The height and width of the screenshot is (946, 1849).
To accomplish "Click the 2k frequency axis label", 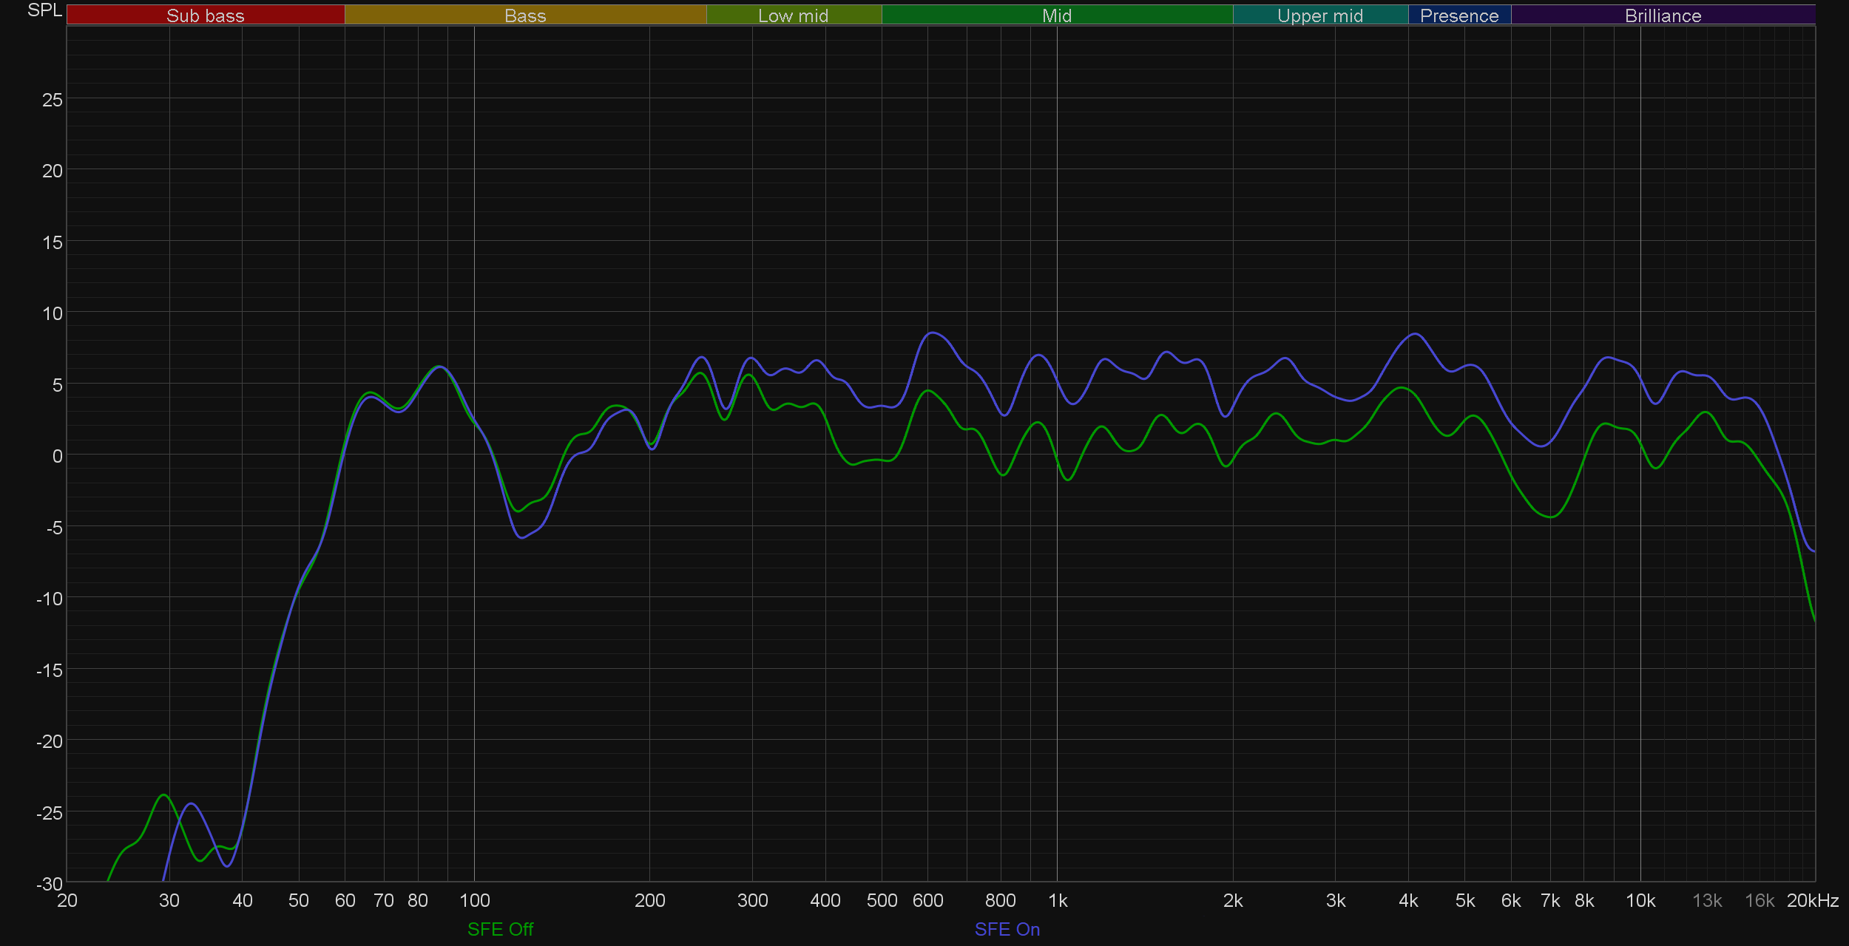I will coord(1233,900).
